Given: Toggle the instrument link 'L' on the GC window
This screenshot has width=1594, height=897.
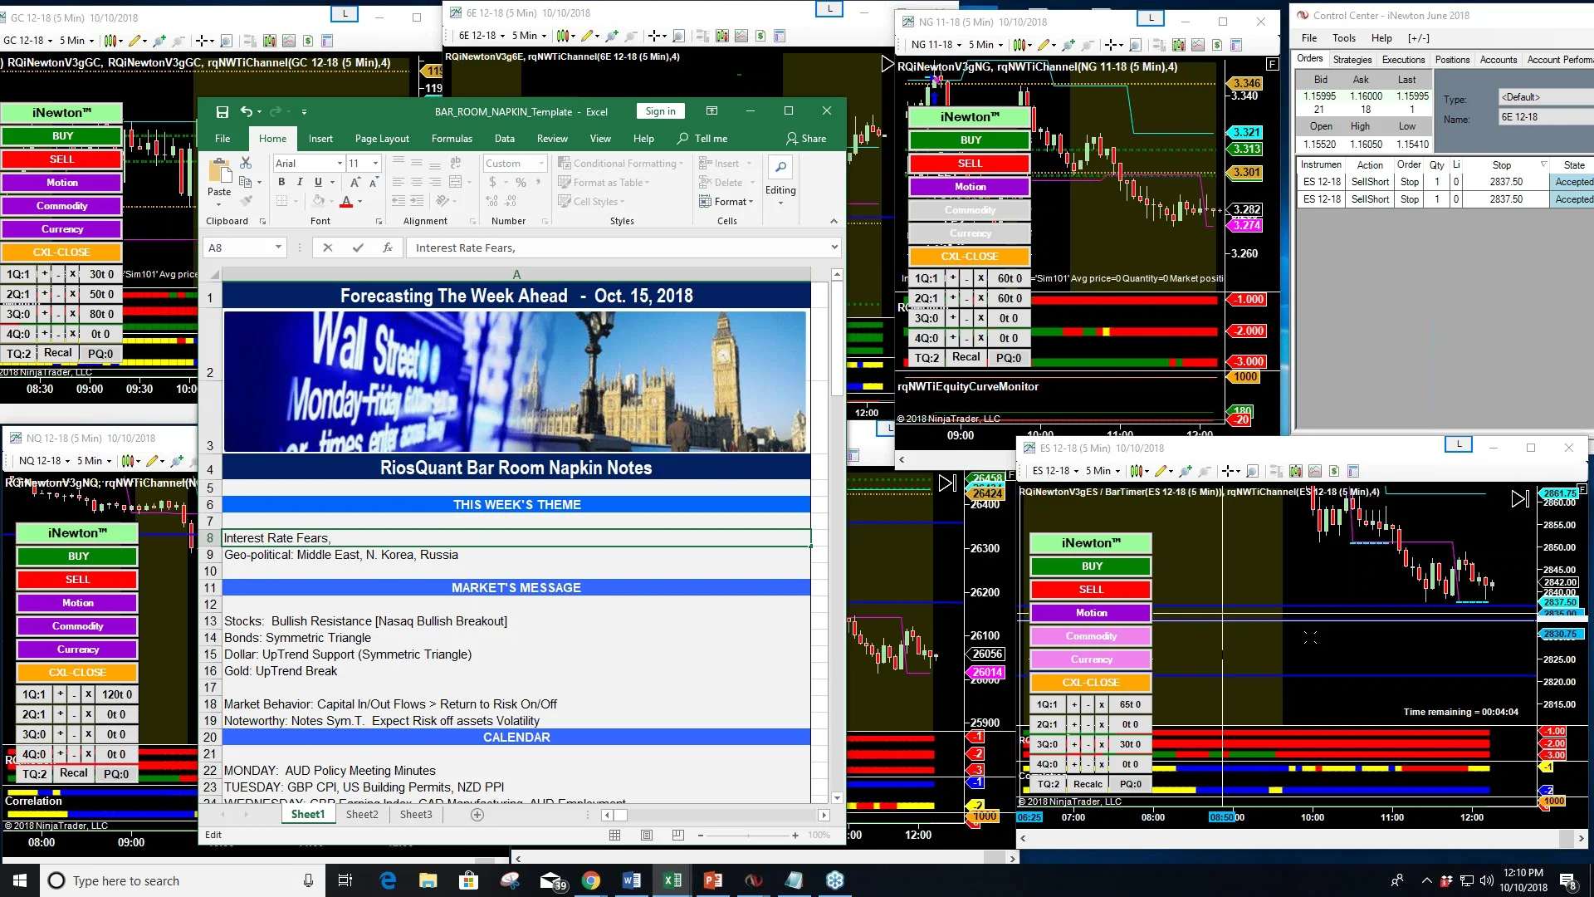Looking at the screenshot, I should pos(345,13).
